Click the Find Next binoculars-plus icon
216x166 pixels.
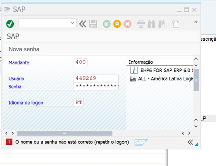162,24
